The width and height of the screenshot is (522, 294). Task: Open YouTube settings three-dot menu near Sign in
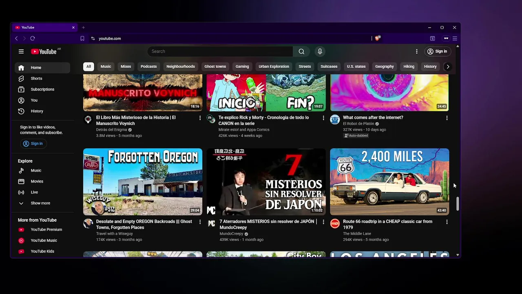[x=416, y=51]
